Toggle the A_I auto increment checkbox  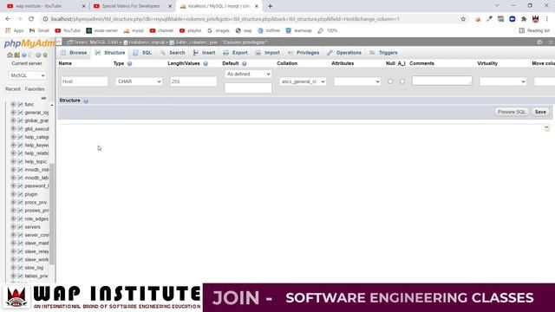click(x=402, y=81)
